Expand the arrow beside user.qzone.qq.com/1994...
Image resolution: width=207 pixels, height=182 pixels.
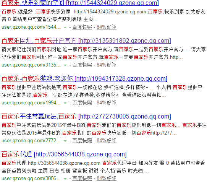(65, 103)
